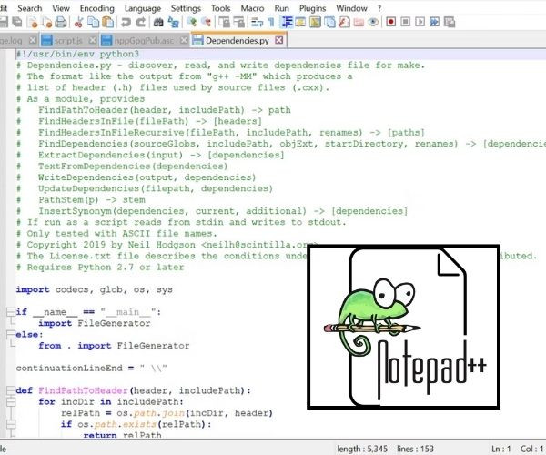Collapse the 'if __name__' fold block
The height and width of the screenshot is (455, 546).
11,312
